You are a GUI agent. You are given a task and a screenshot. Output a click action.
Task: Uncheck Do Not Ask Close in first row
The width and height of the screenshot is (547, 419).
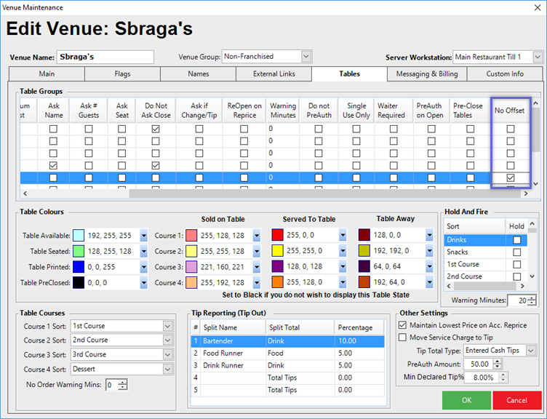coord(156,129)
